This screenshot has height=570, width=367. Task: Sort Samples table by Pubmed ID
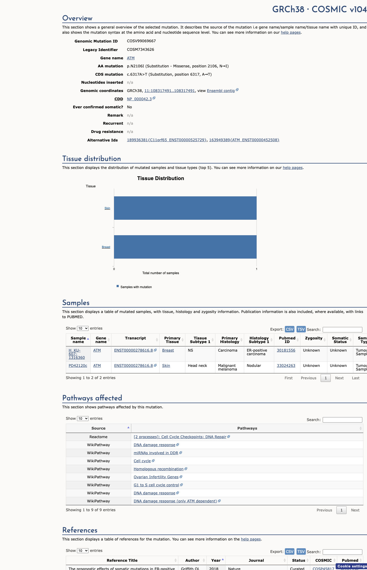(x=287, y=340)
